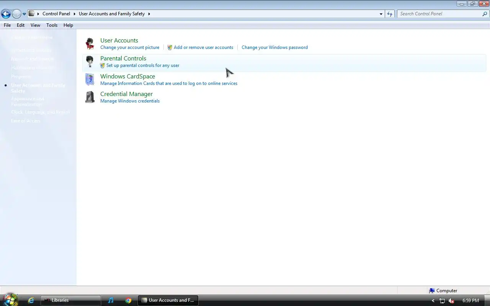
Task: Open the File menu
Action: click(7, 25)
